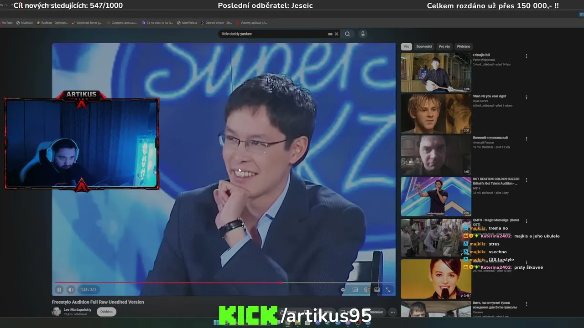Open more options for 'Fristajlo full'
The width and height of the screenshot is (584, 328).
point(526,56)
